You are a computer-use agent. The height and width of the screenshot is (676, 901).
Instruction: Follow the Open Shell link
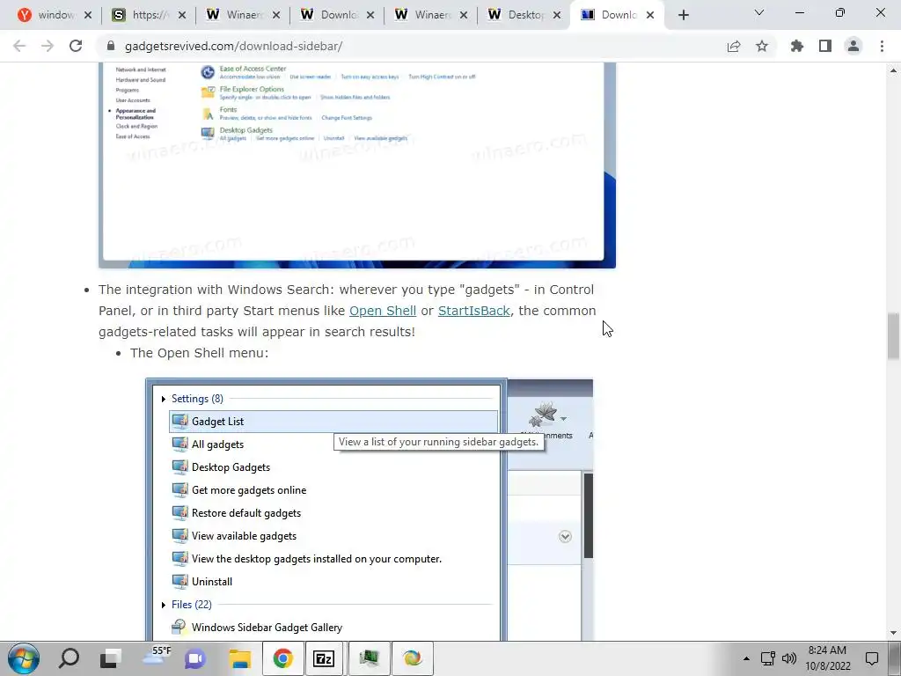pos(383,311)
